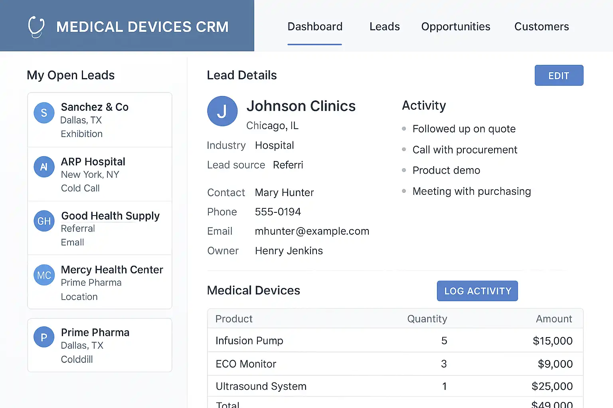Click the Johnson Clinics 'J' avatar

[222, 111]
